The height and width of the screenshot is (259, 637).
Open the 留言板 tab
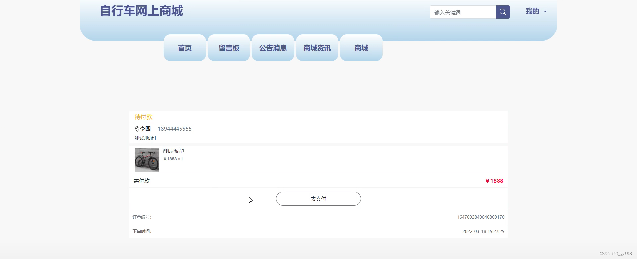click(x=229, y=48)
